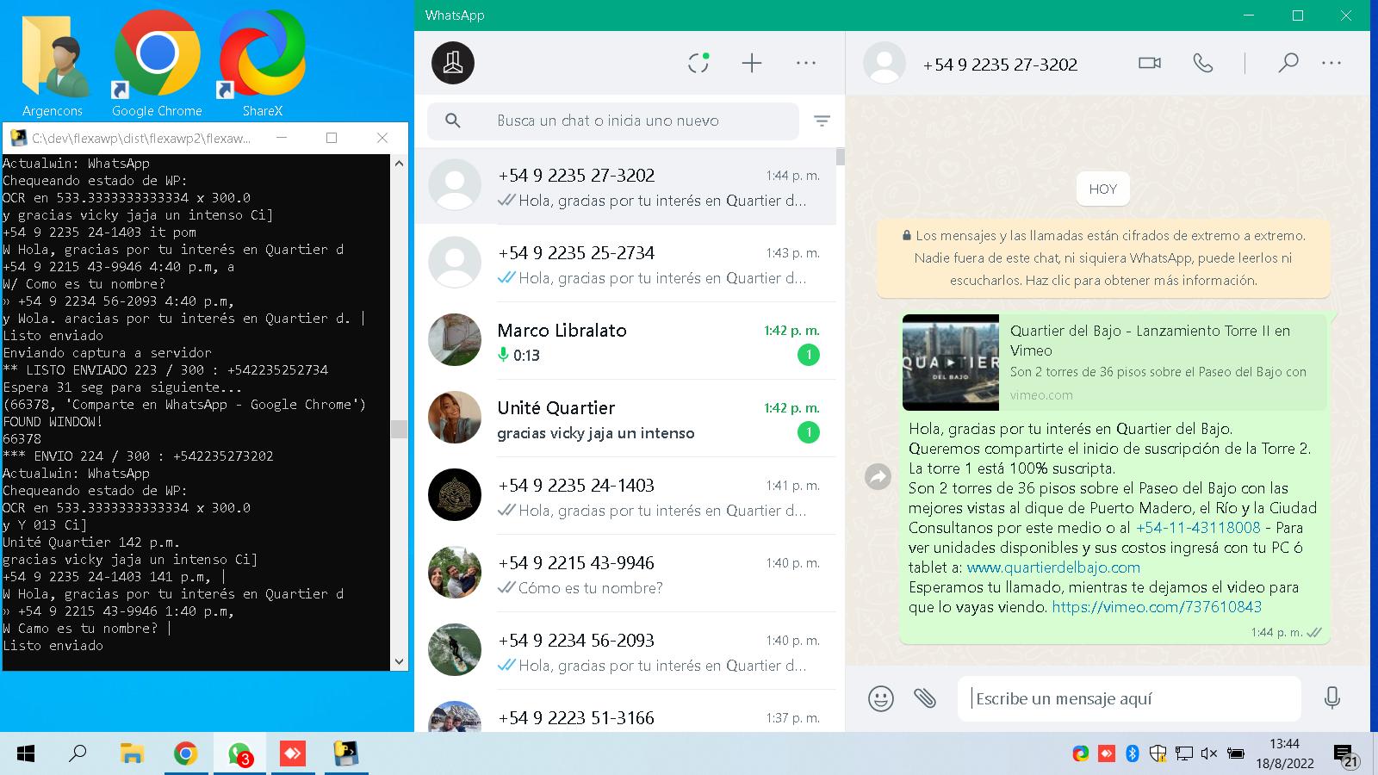This screenshot has width=1378, height=775.
Task: Open the Argencons desktop folder
Action: 53,64
